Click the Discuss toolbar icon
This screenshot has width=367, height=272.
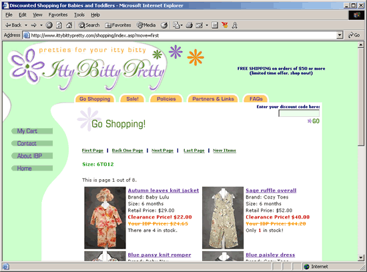215,25
